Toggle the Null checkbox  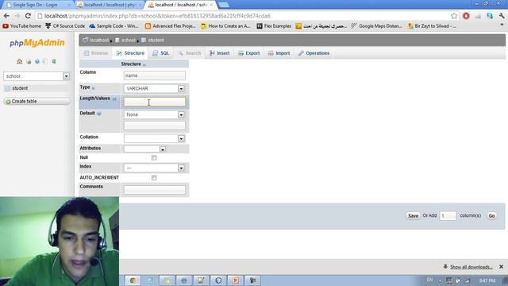(x=154, y=158)
